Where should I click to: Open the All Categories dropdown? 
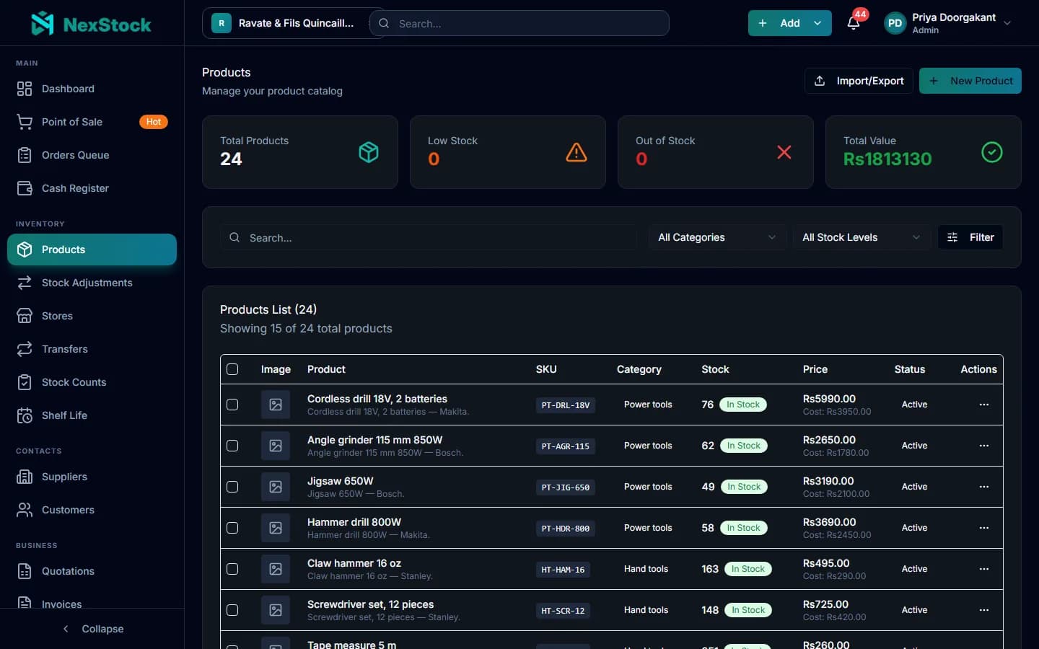(x=717, y=237)
